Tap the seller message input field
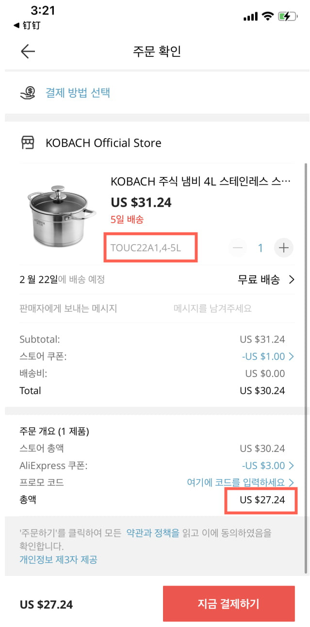This screenshot has width=310, height=627. pos(212,308)
